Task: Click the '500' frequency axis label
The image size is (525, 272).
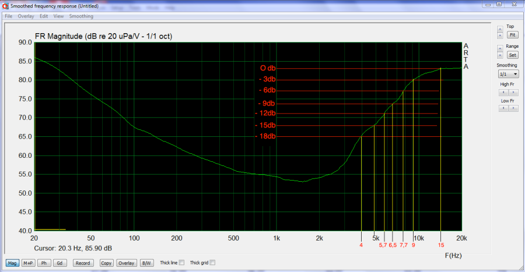Action: (x=233, y=238)
